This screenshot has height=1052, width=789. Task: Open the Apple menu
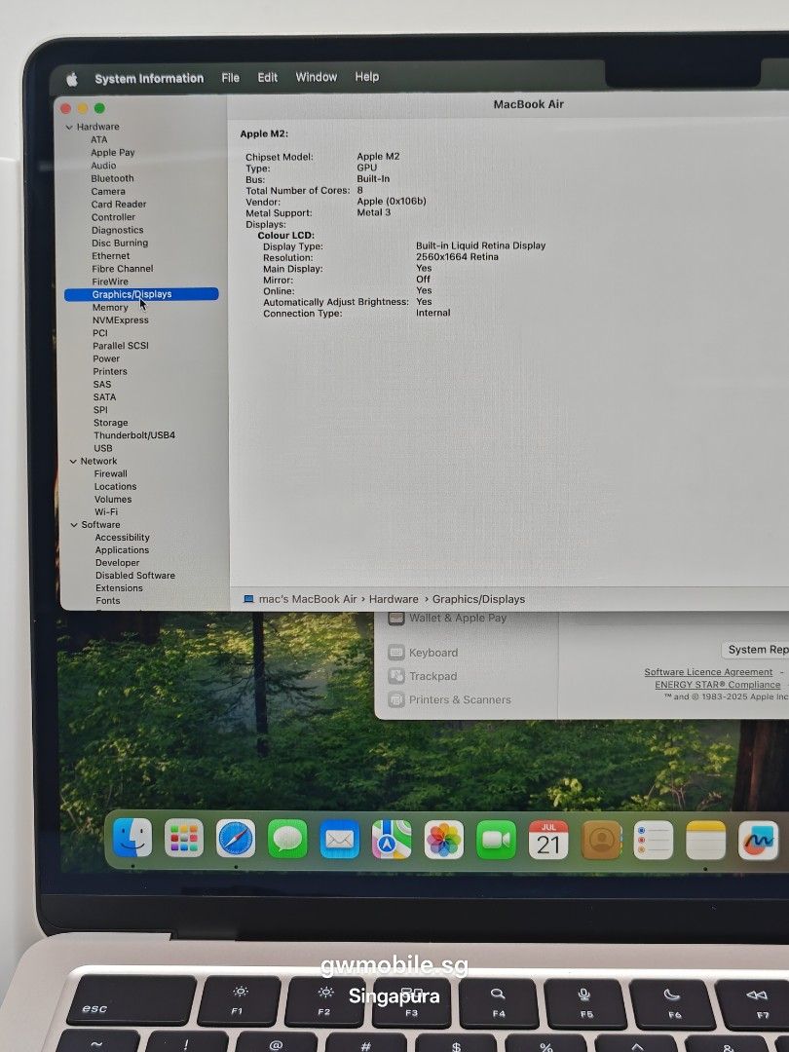pyautogui.click(x=72, y=79)
